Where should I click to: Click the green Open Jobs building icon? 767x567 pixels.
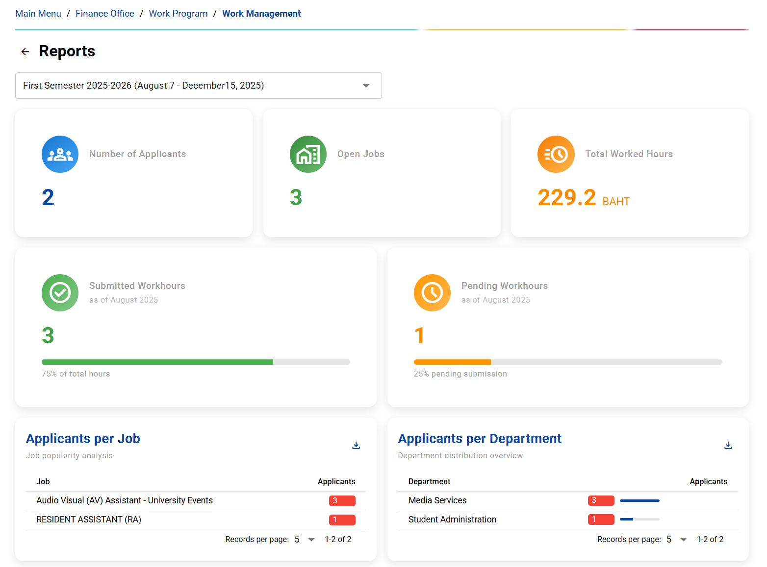click(x=308, y=154)
